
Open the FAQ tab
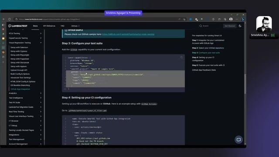(x=62, y=26)
